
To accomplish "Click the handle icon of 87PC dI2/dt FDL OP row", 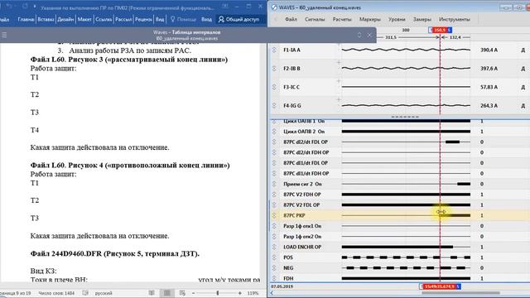I will tap(274, 142).
